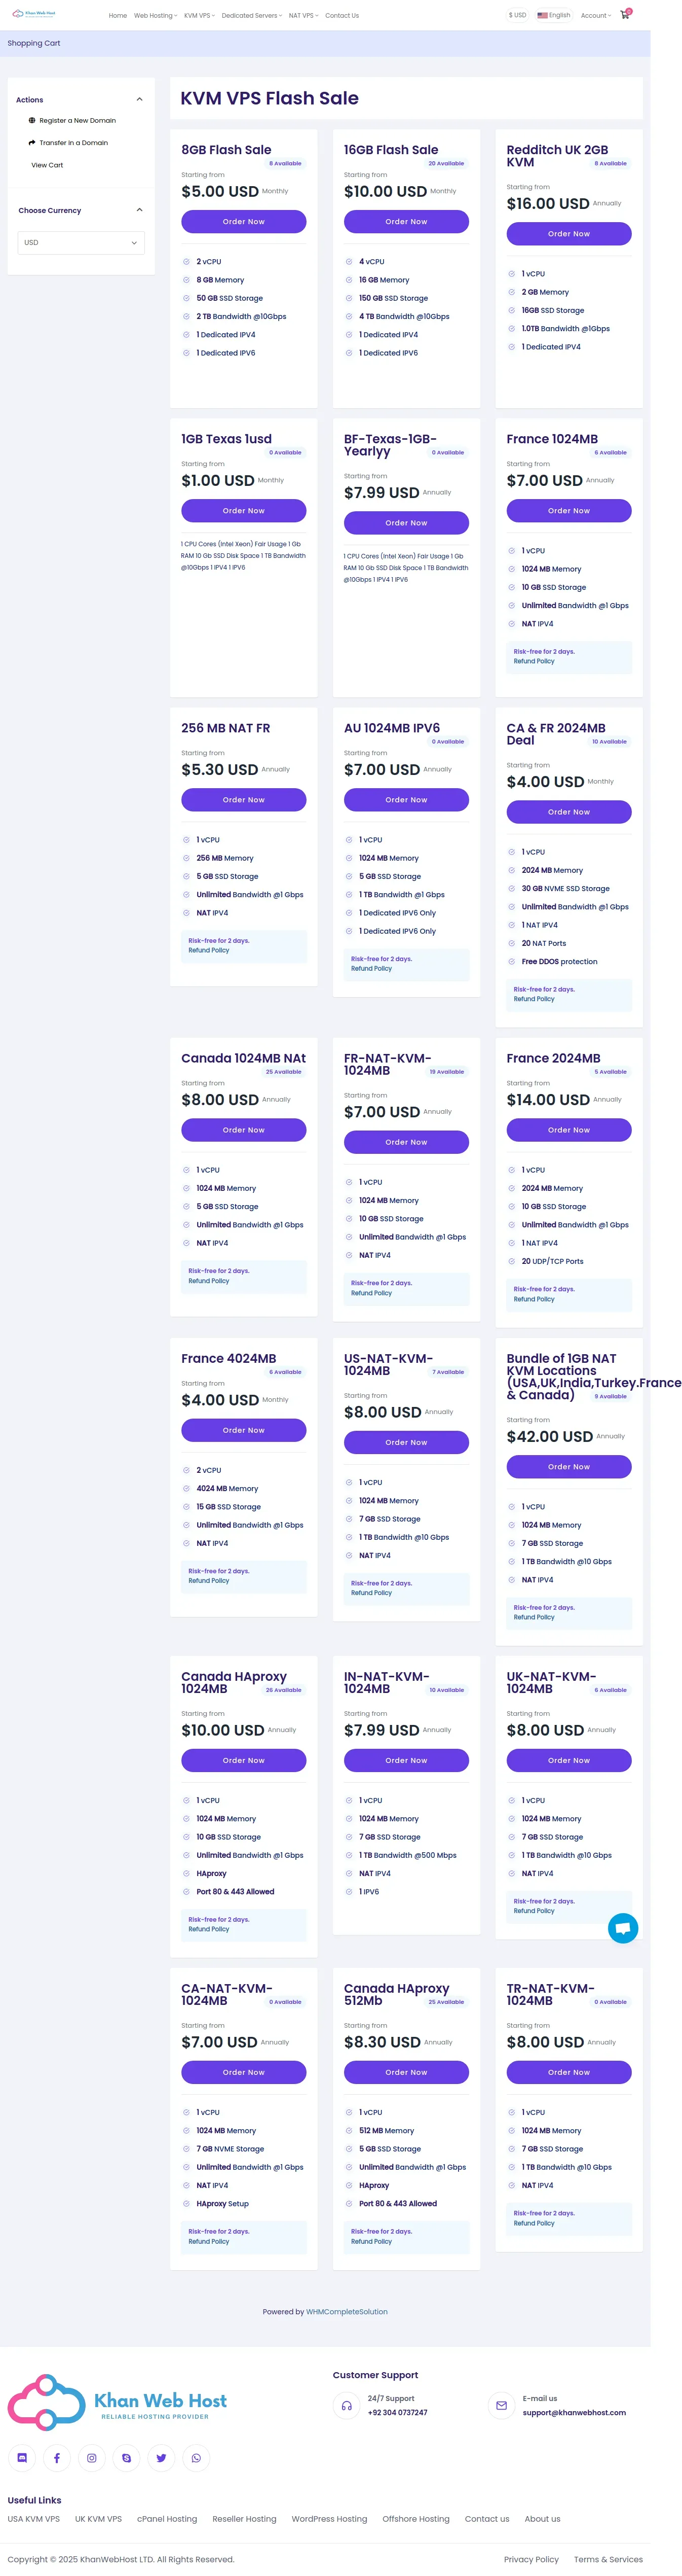Viewport: 682px width, 2576px height.
Task: Click the Skype icon in footer
Action: coord(127,2457)
